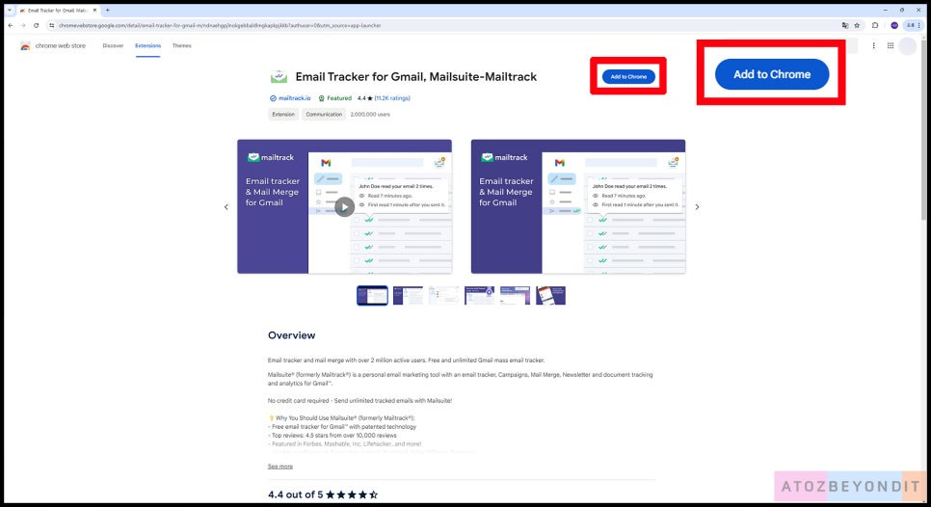This screenshot has width=931, height=507.
Task: Click the Overview heading
Action: coord(291,335)
